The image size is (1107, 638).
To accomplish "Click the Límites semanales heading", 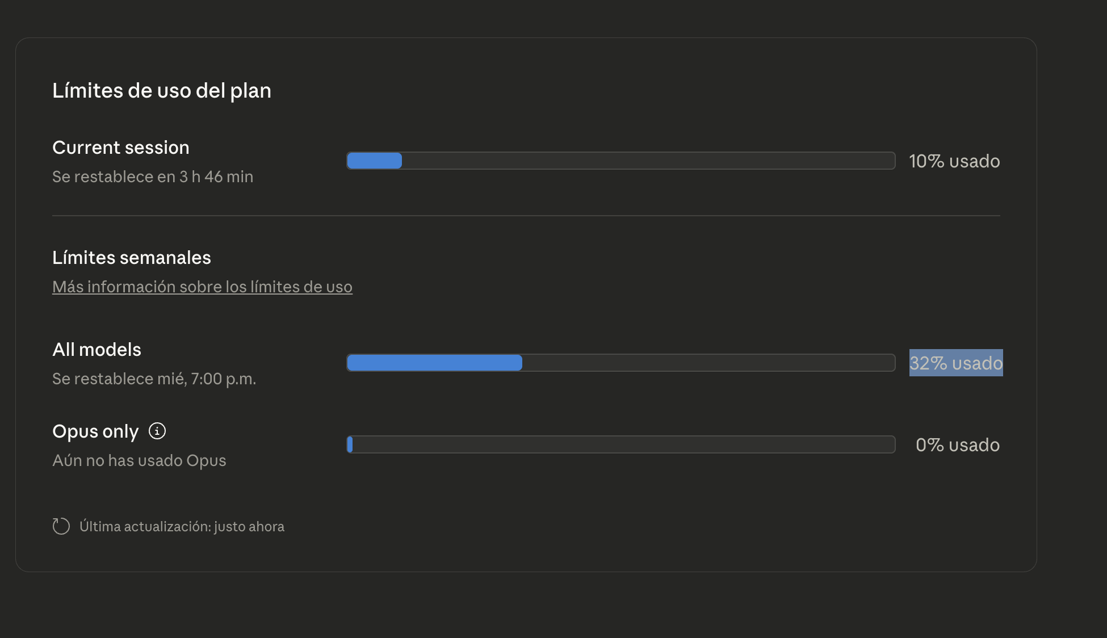I will (132, 258).
